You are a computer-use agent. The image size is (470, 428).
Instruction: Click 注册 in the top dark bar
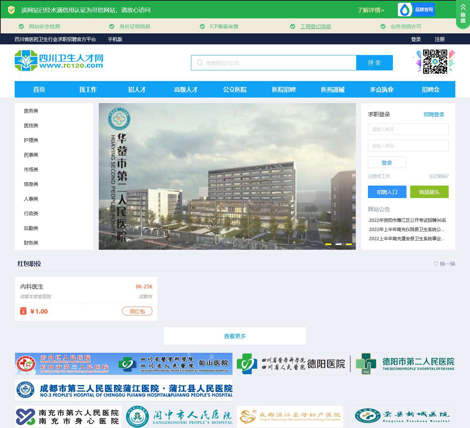pyautogui.click(x=440, y=39)
